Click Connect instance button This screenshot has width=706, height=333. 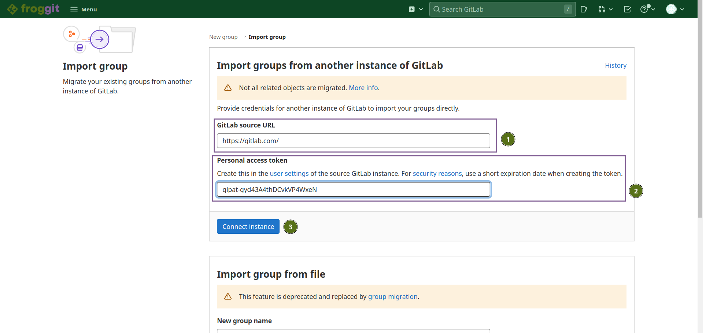248,226
